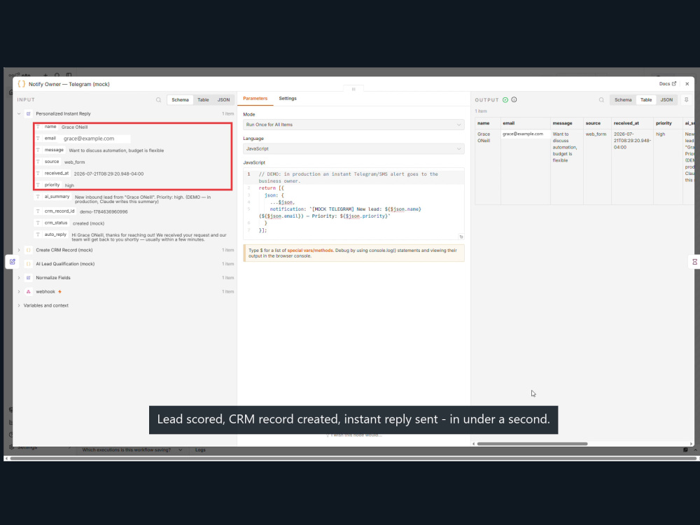Switch input view to Schema
This screenshot has height=525, width=700.
pos(180,100)
